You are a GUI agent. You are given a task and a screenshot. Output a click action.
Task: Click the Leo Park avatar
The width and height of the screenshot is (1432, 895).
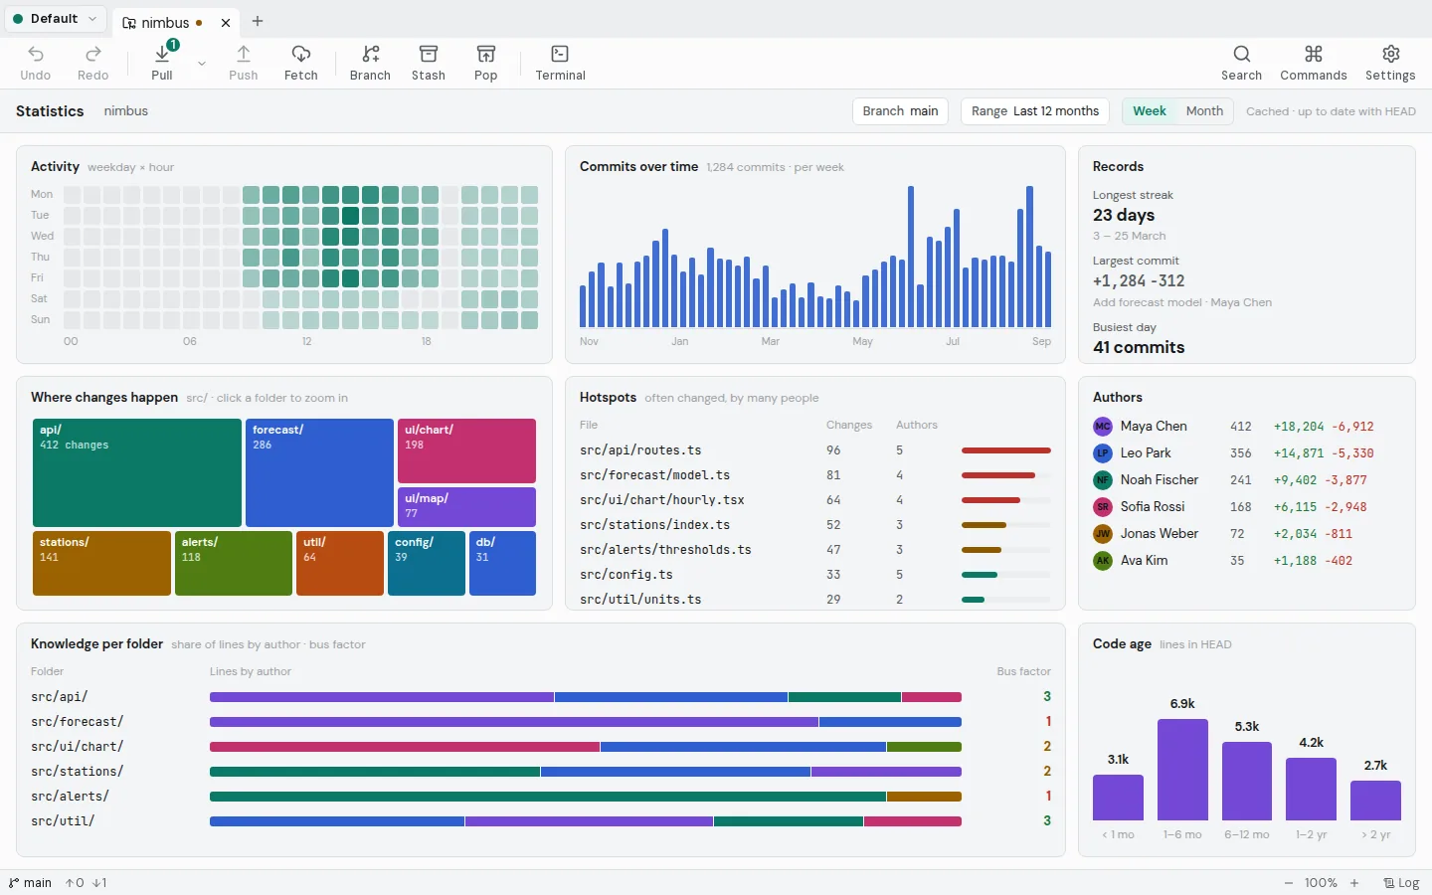1103,453
